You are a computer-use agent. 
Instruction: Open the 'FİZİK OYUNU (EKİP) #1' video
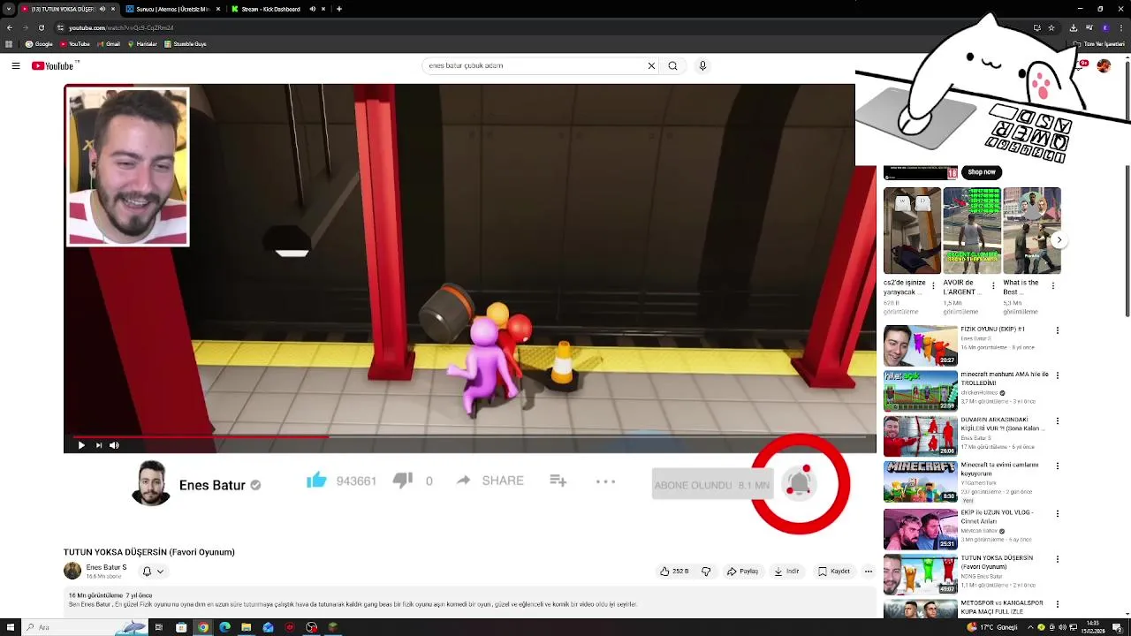(920, 345)
